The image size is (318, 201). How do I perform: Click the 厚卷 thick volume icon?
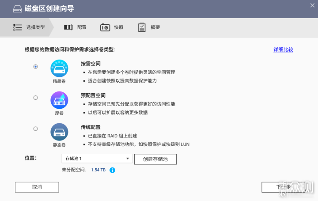[59, 100]
